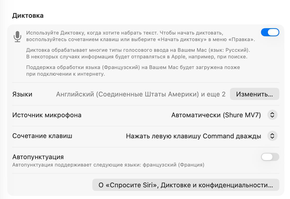Click the Диктовка section heading

pyautogui.click(x=28, y=15)
